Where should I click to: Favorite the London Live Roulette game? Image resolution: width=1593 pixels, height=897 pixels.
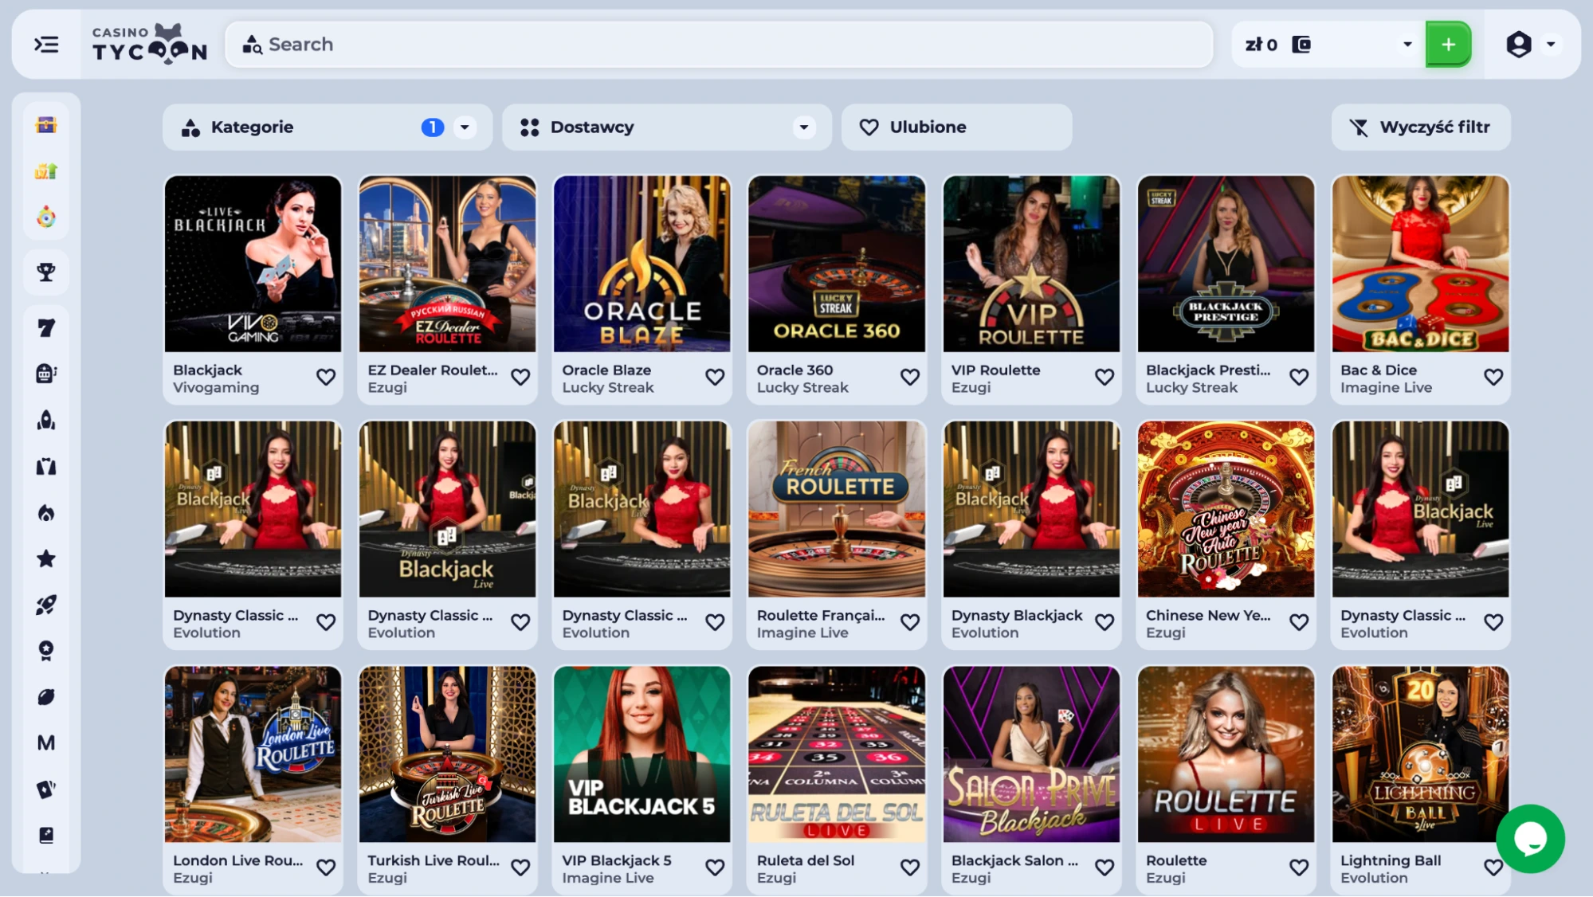coord(326,868)
